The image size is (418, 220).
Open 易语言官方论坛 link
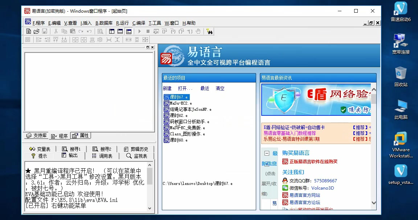(305, 203)
